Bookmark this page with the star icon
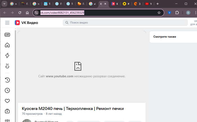The image size is (197, 122). coord(159,13)
